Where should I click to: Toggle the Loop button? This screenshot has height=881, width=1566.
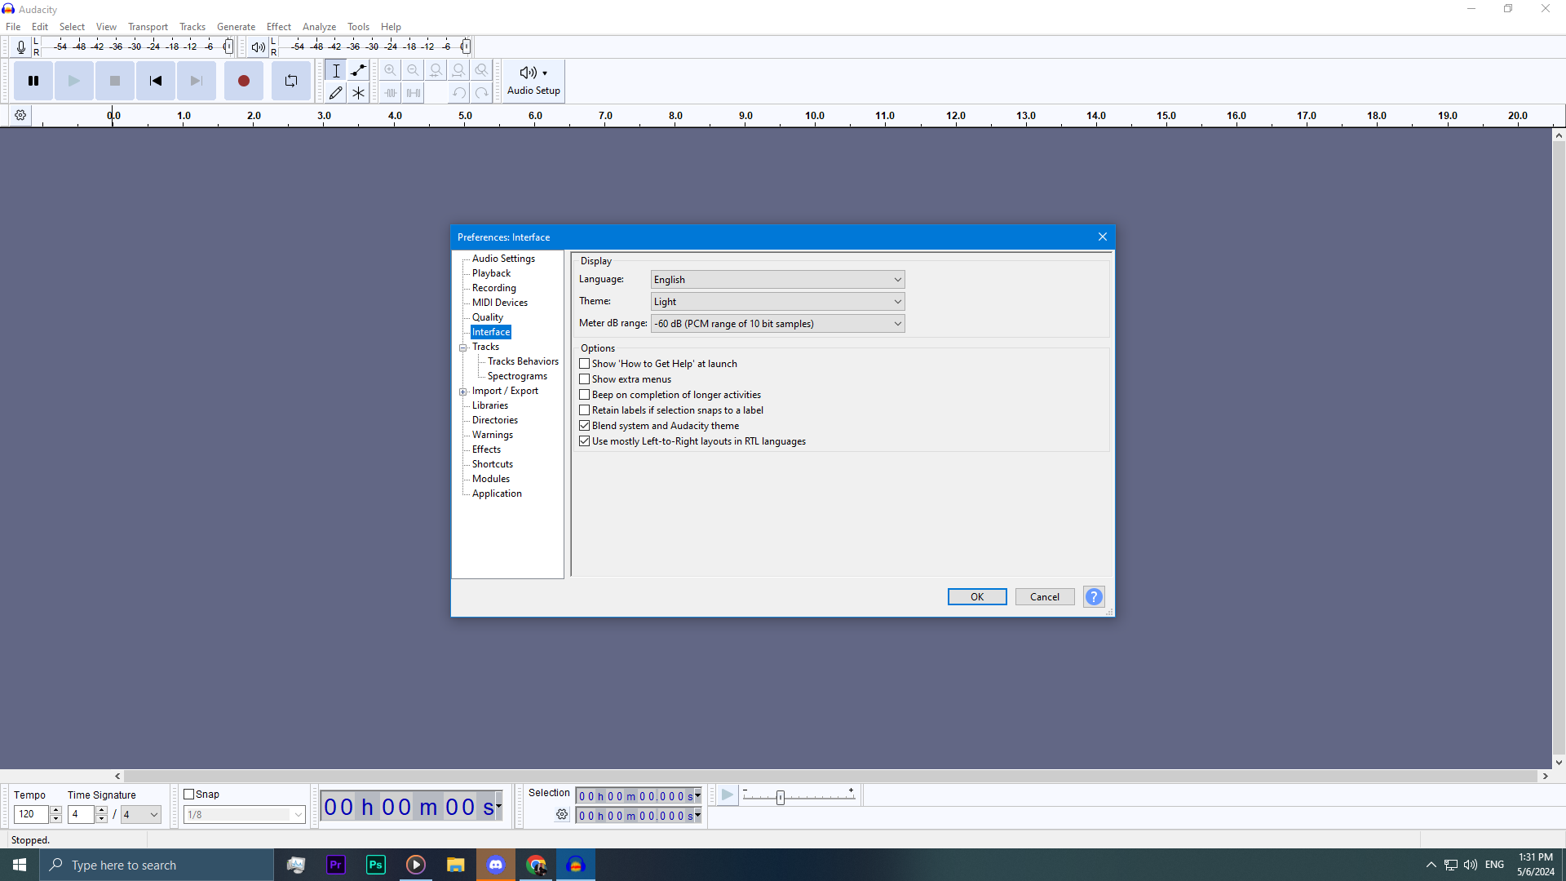click(x=291, y=81)
